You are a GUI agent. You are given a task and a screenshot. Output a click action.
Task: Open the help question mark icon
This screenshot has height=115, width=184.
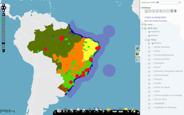click(55, 113)
